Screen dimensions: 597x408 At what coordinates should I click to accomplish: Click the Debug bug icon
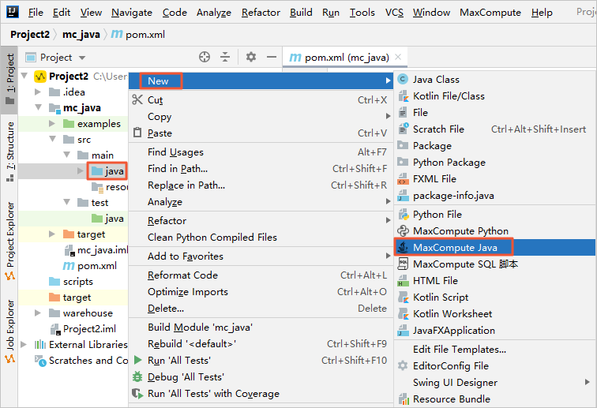point(137,376)
